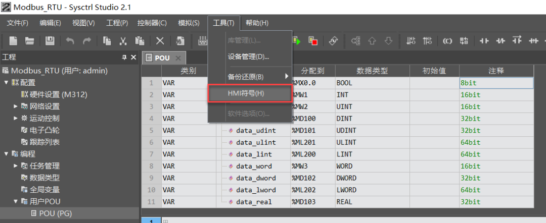This screenshot has height=223, width=546.
Task: Click the %MX0.0 address cell
Action: [x=313, y=83]
